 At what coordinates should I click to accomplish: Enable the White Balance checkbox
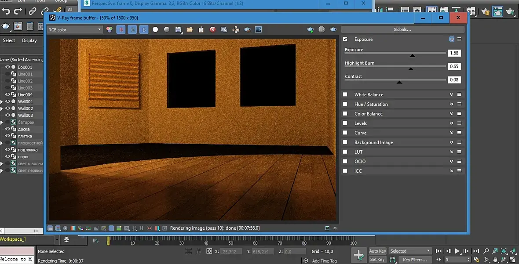[345, 94]
